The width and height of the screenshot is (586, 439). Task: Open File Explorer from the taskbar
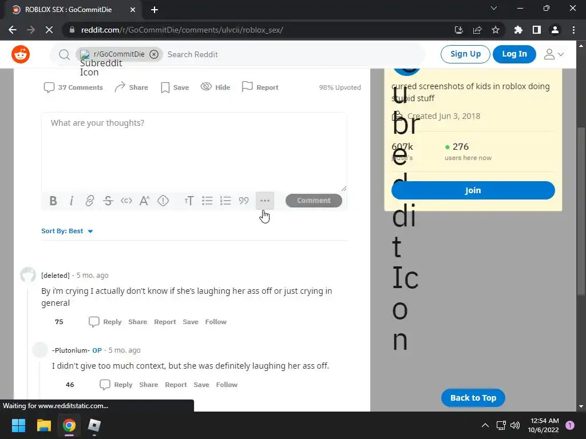(x=43, y=425)
